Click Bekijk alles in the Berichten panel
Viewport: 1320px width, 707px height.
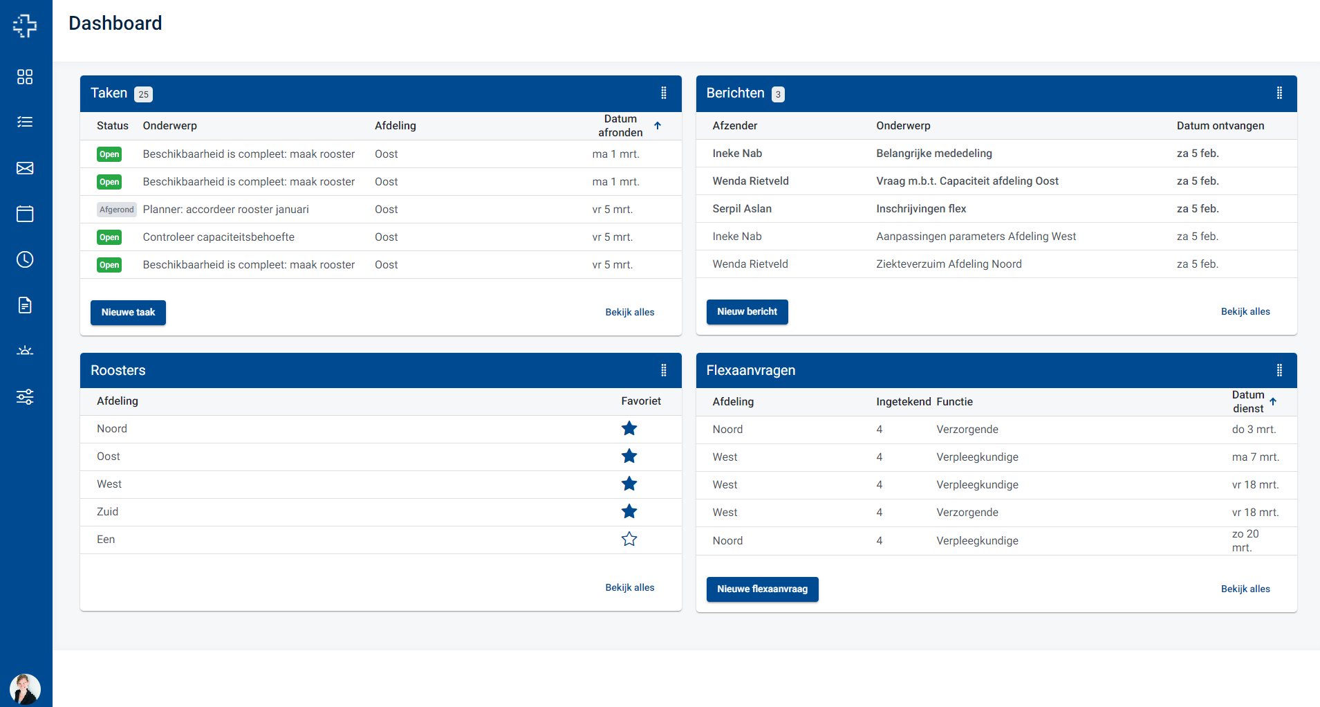1245,312
